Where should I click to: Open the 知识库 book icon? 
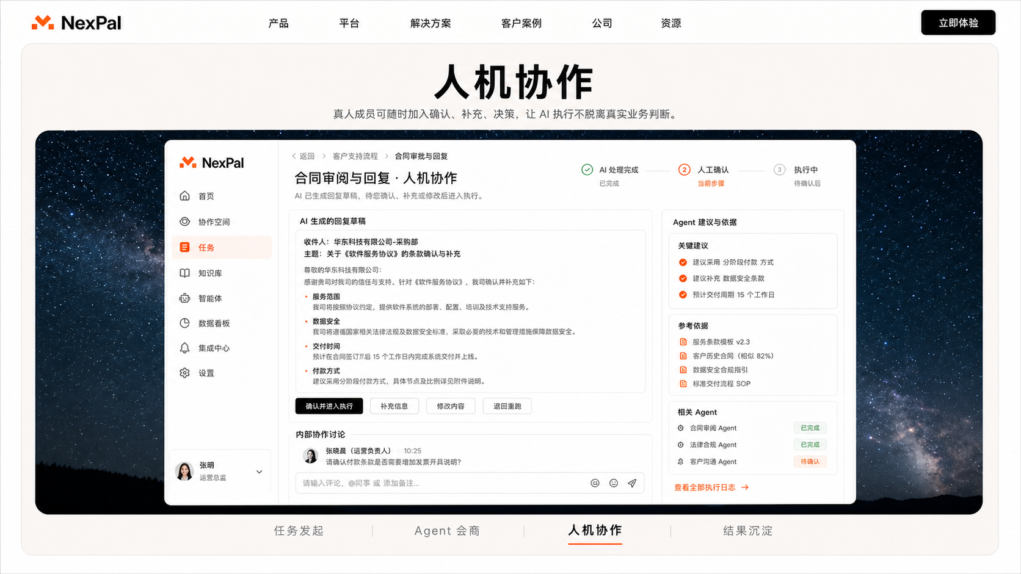click(184, 273)
